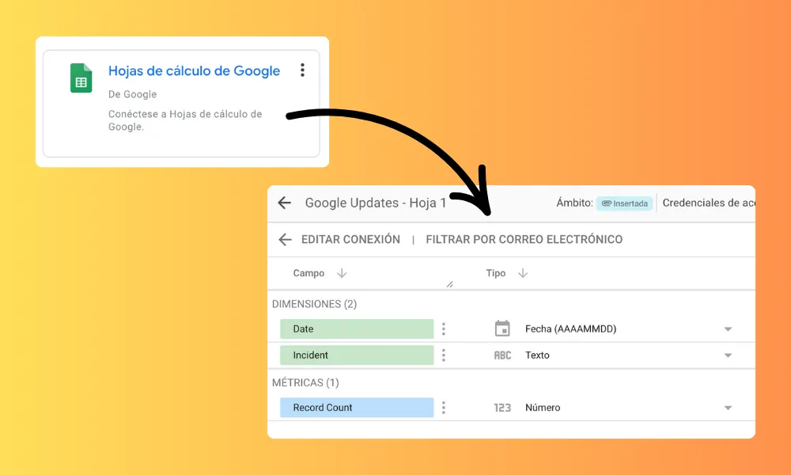The width and height of the screenshot is (791, 475).
Task: Click the Insertada scope chip
Action: pos(624,203)
